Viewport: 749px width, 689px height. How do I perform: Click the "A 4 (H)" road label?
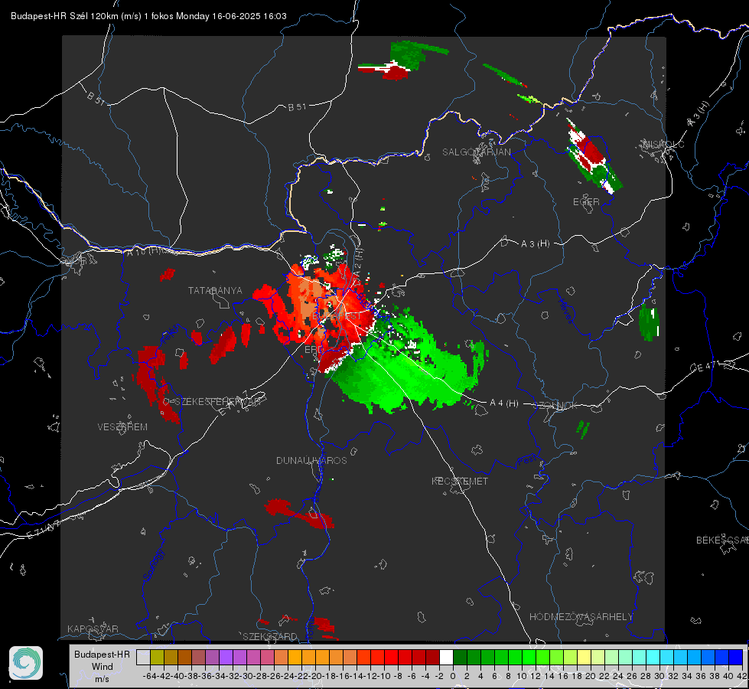(x=504, y=403)
